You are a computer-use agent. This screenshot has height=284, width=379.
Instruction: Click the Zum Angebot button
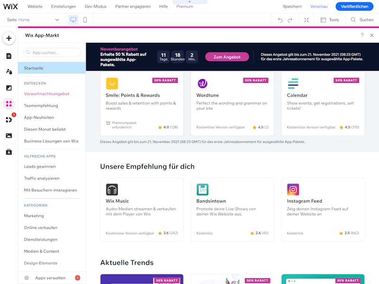[x=227, y=57]
